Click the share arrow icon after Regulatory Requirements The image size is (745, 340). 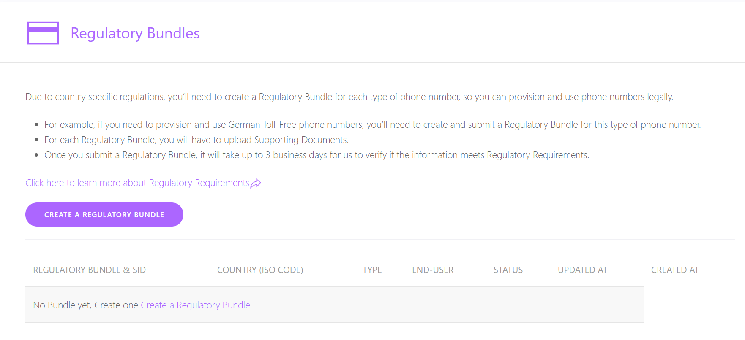point(256,183)
